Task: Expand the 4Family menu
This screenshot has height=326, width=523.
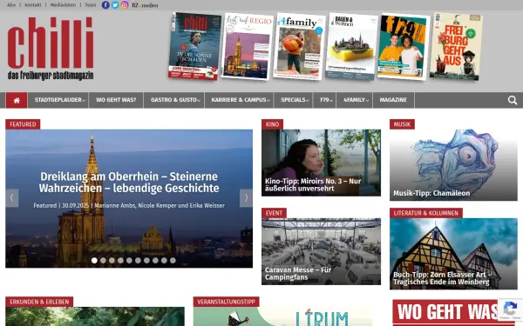Action: [354, 100]
